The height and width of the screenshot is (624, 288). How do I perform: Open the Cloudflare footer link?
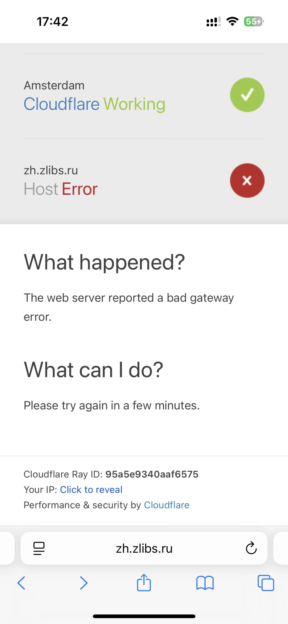pos(167,505)
